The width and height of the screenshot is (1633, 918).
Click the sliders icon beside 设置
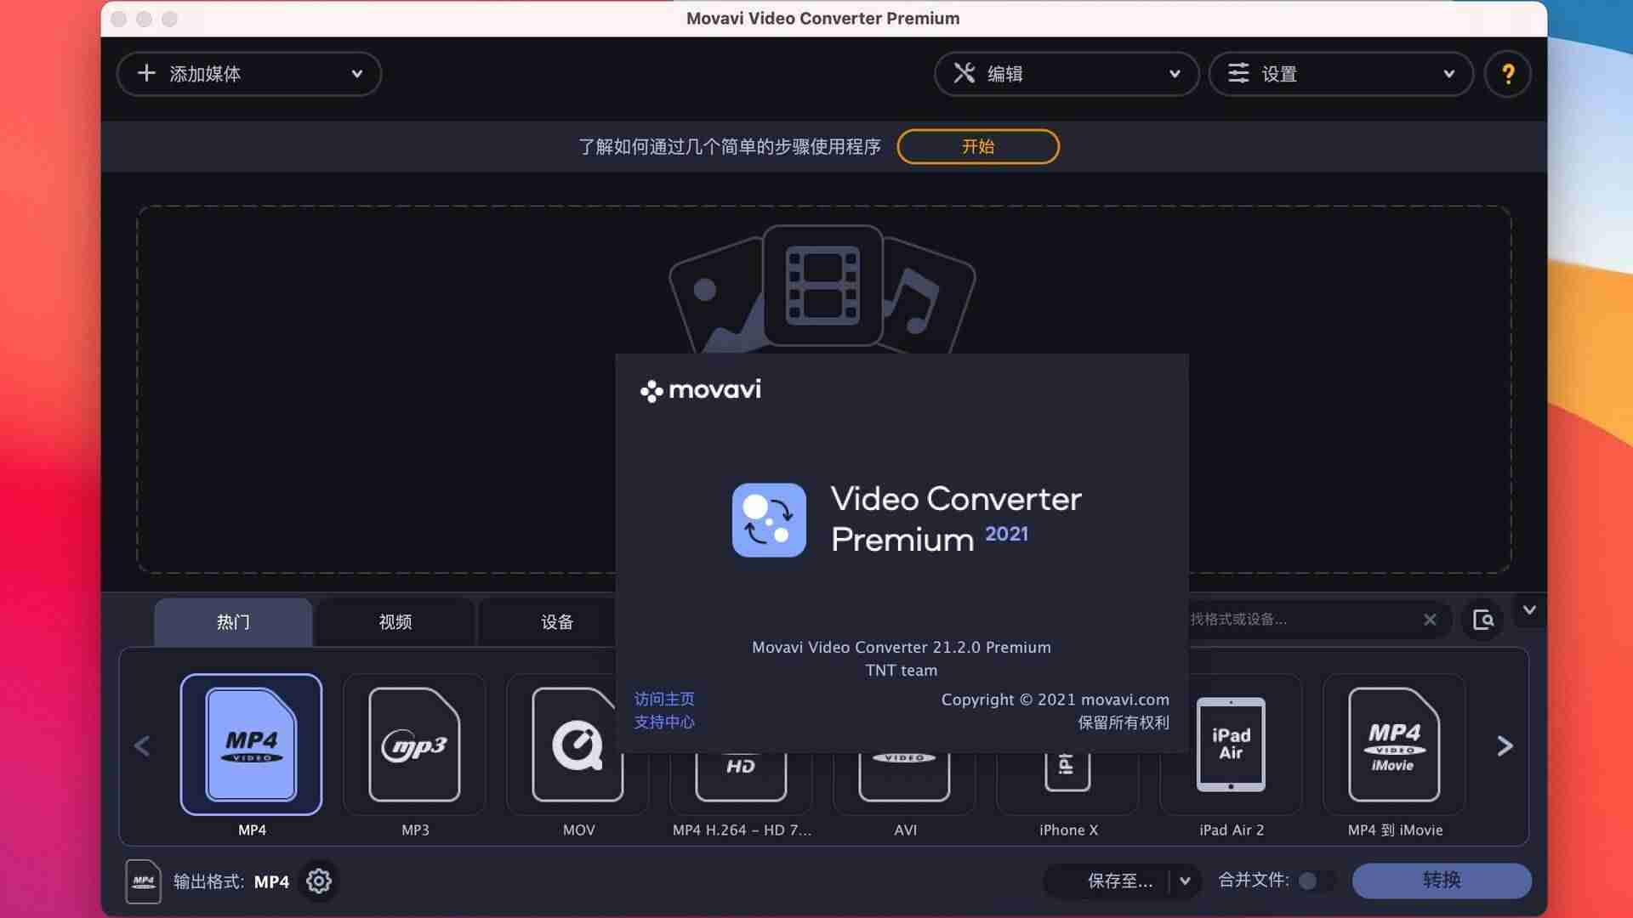point(1238,73)
